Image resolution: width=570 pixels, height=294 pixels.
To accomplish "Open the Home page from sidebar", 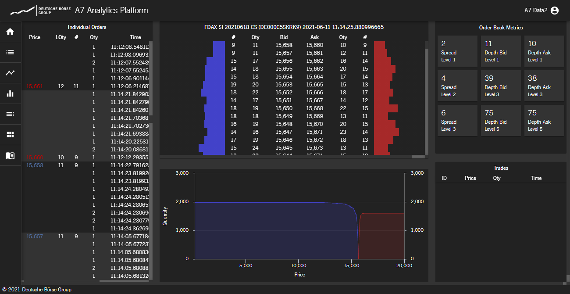I will click(10, 32).
